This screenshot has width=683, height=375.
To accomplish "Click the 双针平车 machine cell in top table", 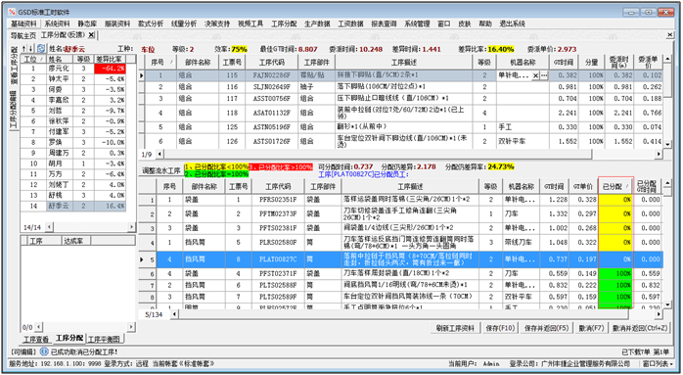I will [523, 141].
